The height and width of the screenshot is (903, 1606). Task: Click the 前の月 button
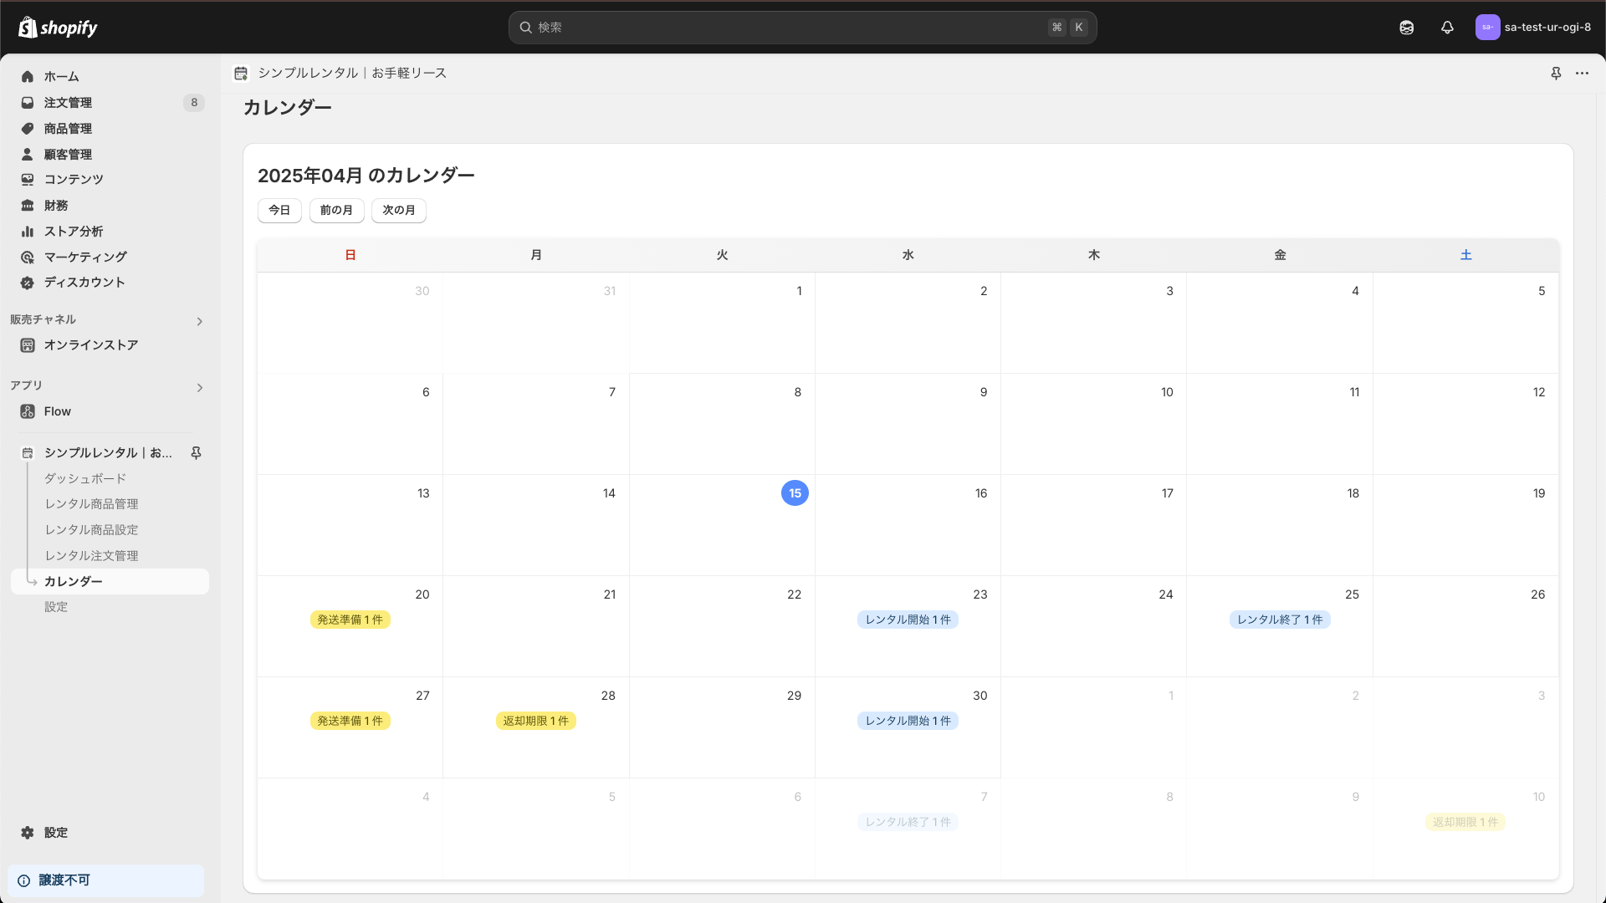coord(336,211)
